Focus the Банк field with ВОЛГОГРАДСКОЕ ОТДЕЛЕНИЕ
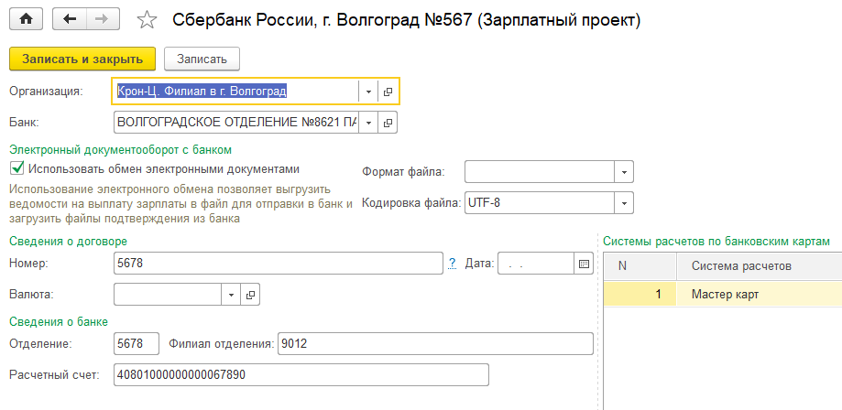This screenshot has height=410, width=842. [x=235, y=123]
